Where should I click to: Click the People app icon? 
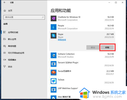[x=54, y=27]
